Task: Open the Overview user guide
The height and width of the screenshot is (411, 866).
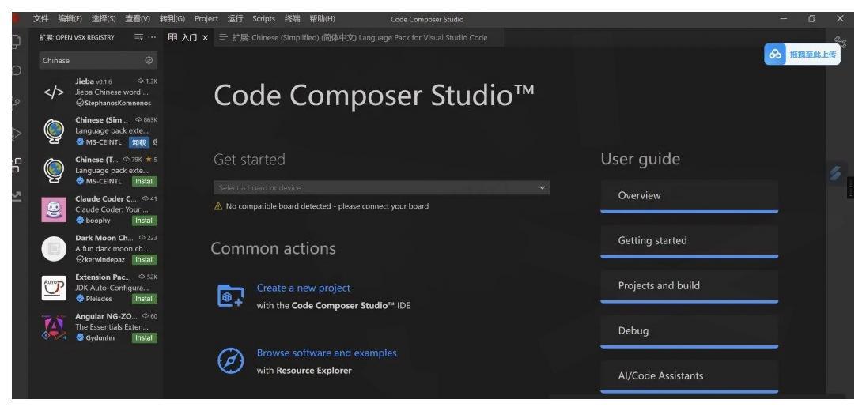Action: (690, 196)
